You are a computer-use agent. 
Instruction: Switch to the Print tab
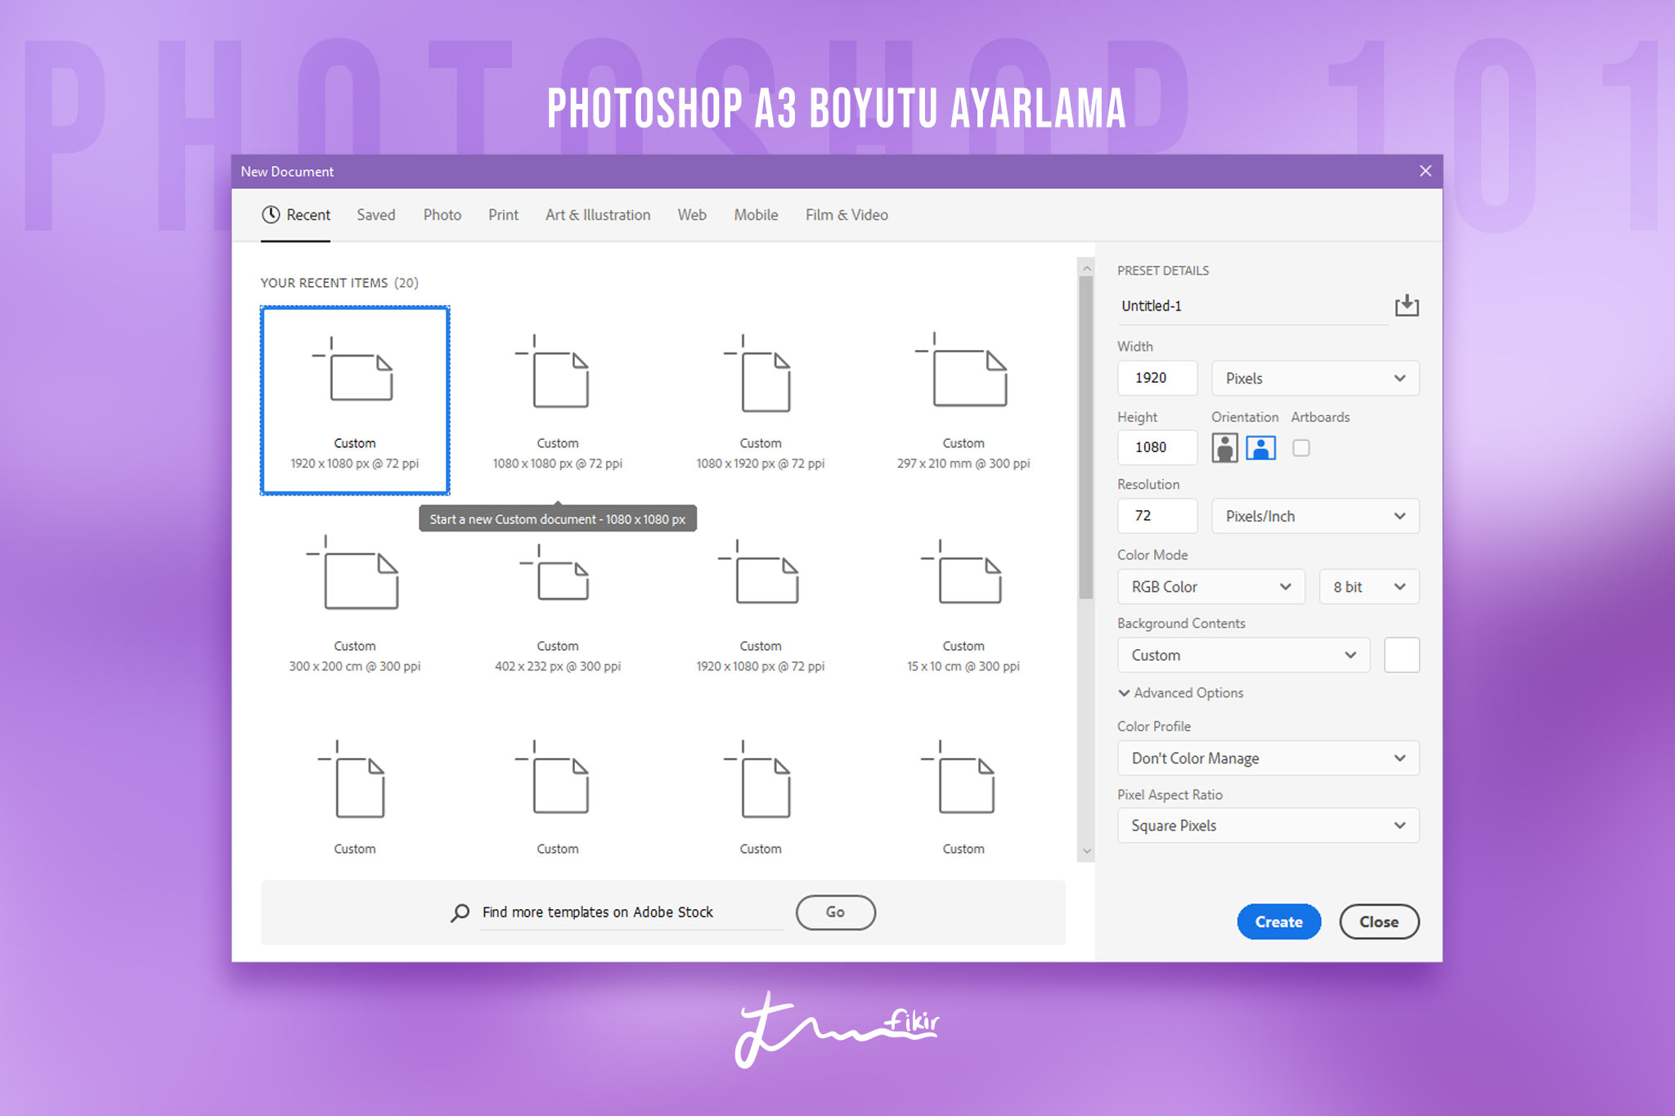[x=502, y=214]
